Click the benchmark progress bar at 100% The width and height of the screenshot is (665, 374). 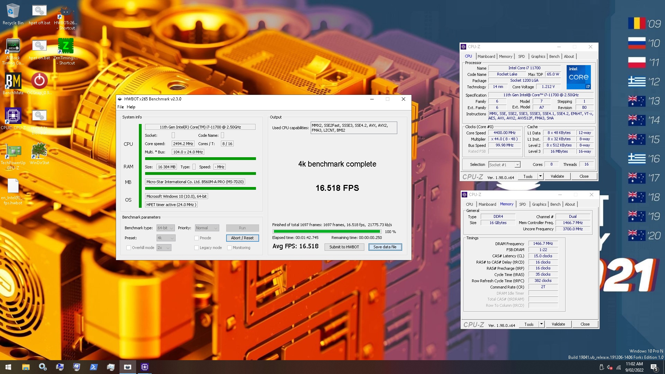click(327, 231)
